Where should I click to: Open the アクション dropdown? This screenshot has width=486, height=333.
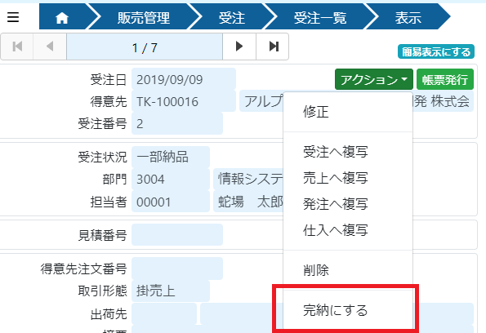[374, 79]
